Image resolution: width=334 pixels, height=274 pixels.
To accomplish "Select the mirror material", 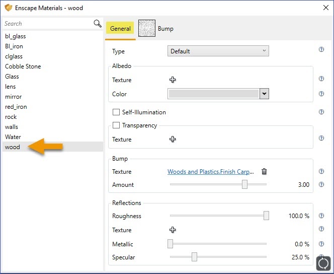I will click(x=53, y=97).
